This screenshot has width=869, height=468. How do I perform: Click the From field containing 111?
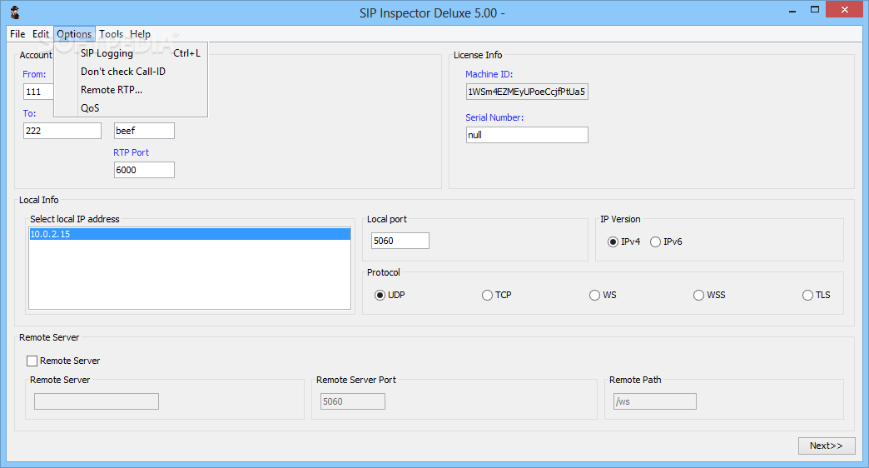pos(38,92)
